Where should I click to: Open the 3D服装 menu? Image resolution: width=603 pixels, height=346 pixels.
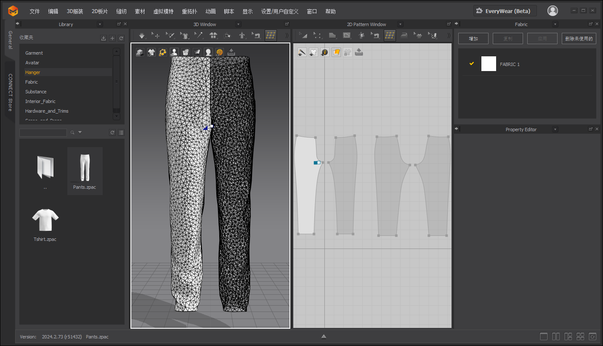click(x=75, y=11)
